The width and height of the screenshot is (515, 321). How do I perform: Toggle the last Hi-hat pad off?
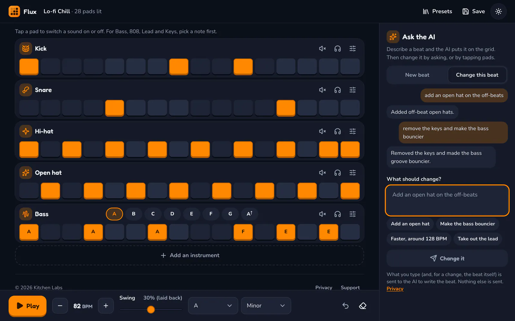(x=350, y=149)
